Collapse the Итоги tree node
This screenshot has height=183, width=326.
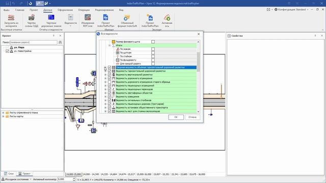tap(110, 45)
